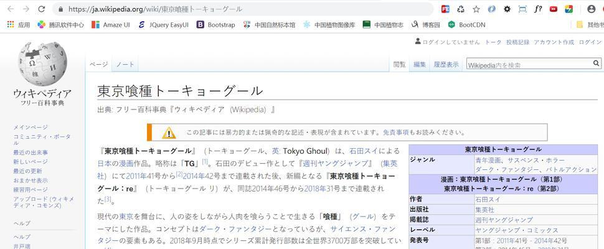Follow the 石田スイ link in the intro
Image resolution: width=604 pixels, height=249 pixels.
click(366, 151)
